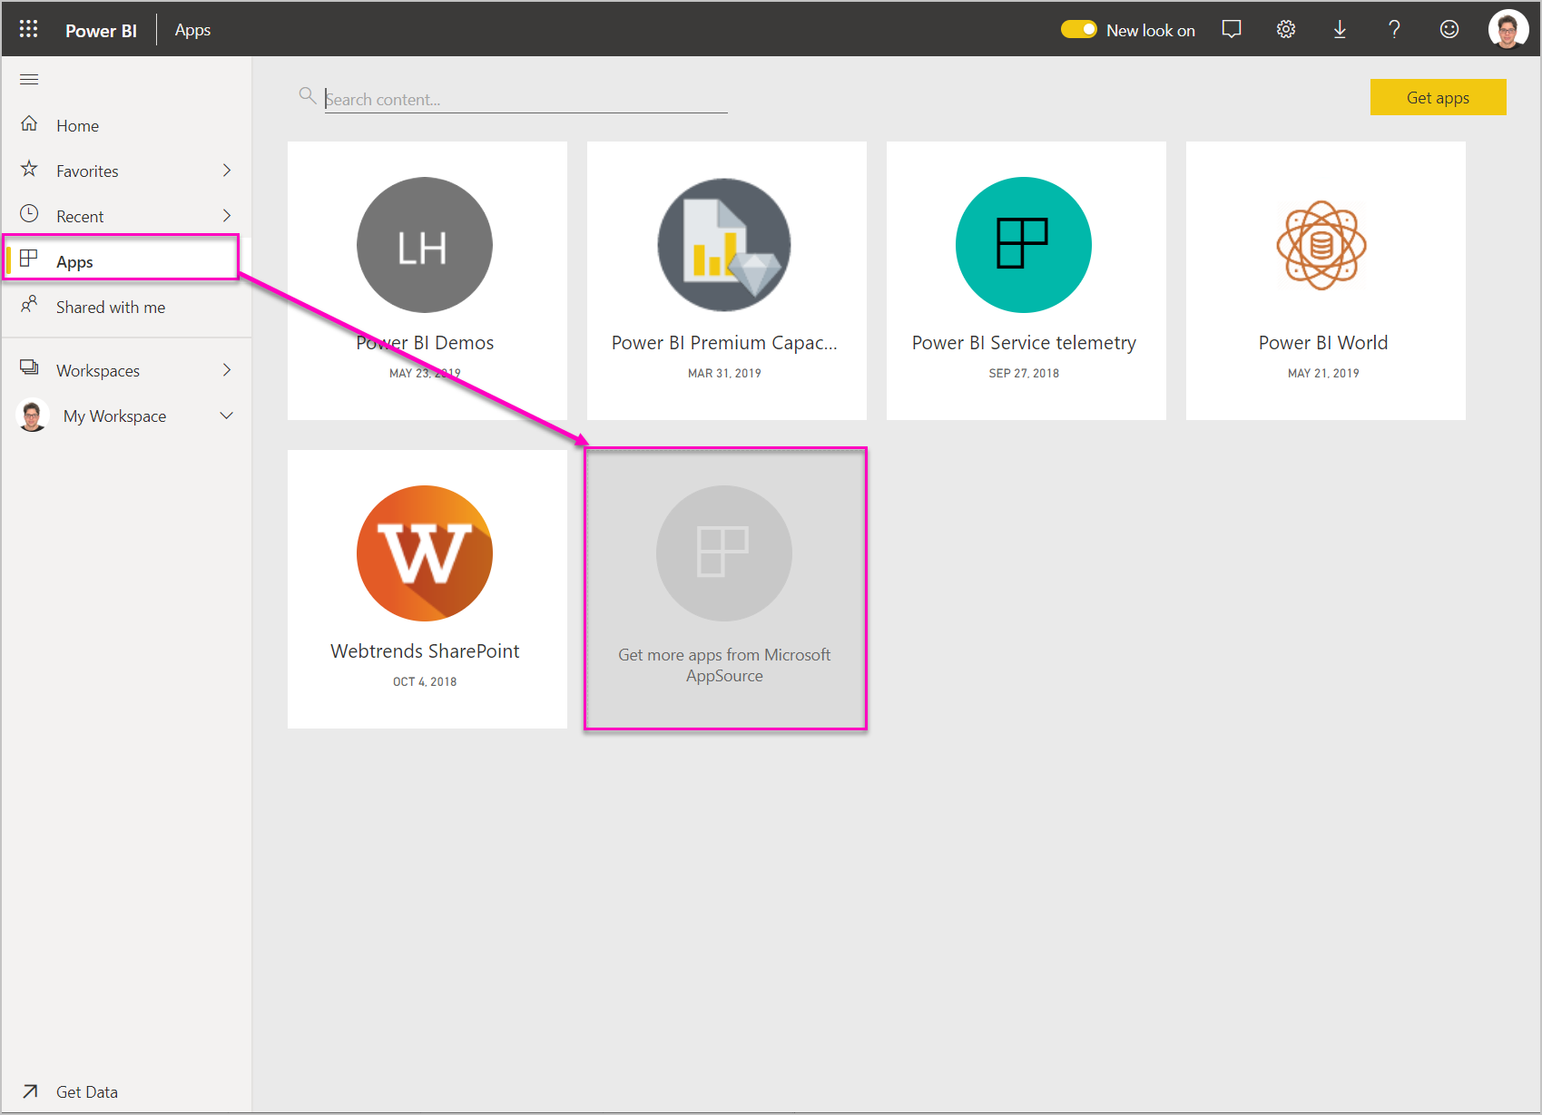Expand the Workspaces chevron
Viewport: 1542px width, 1115px height.
tap(227, 369)
